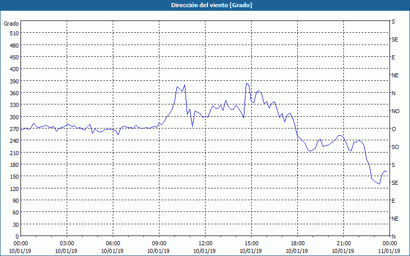
Task: Click the 'E' compass label at 450 level
Action: pos(393,57)
